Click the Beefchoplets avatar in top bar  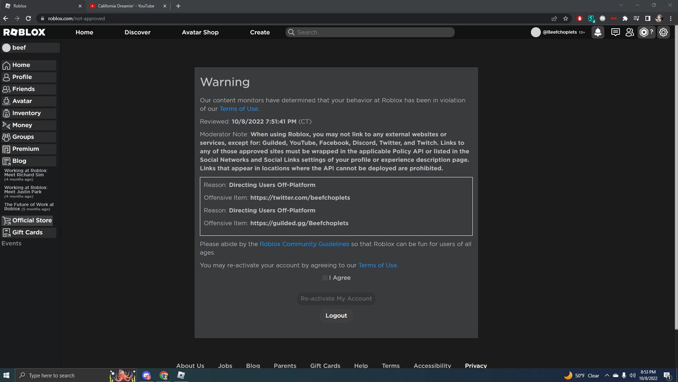click(x=536, y=32)
